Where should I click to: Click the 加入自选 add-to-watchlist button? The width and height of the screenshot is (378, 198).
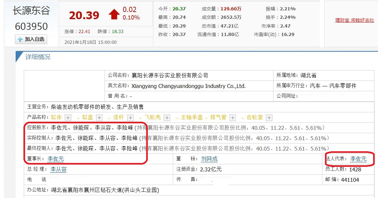tap(31, 39)
